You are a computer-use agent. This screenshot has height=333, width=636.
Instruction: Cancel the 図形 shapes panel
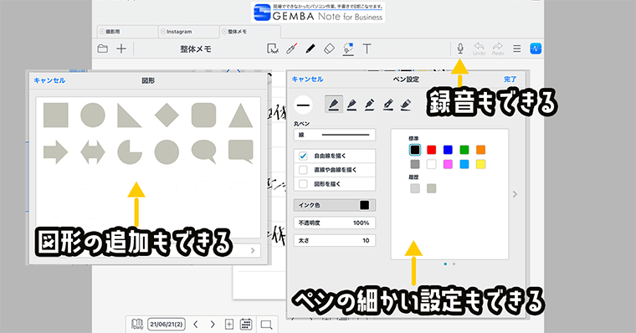(49, 80)
